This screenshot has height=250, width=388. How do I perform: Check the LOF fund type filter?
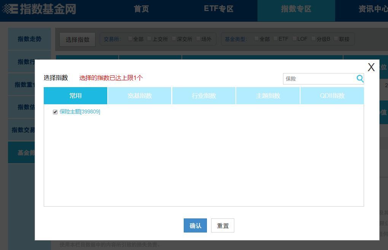[x=294, y=38]
